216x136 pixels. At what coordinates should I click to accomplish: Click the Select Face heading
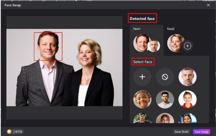pyautogui.click(x=143, y=62)
